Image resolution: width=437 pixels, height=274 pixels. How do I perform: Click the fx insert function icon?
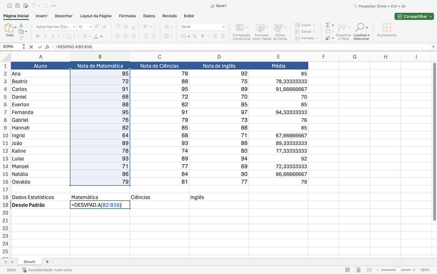click(x=47, y=47)
